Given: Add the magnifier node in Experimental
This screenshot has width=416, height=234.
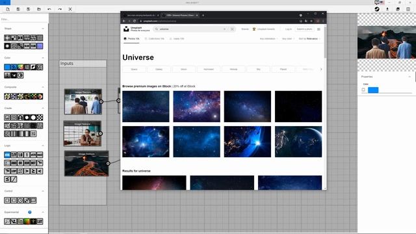Looking at the screenshot, I should tap(7, 221).
